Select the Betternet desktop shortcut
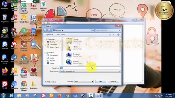Image resolution: width=175 pixels, height=98 pixels. tap(5, 45)
